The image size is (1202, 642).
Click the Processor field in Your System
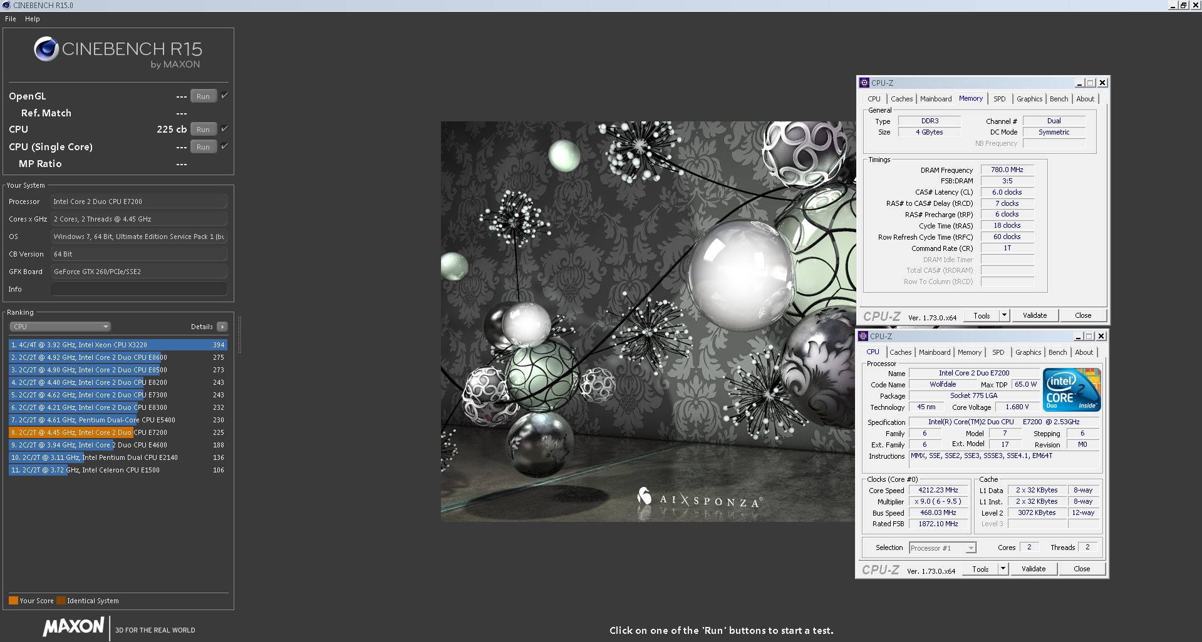pos(139,201)
